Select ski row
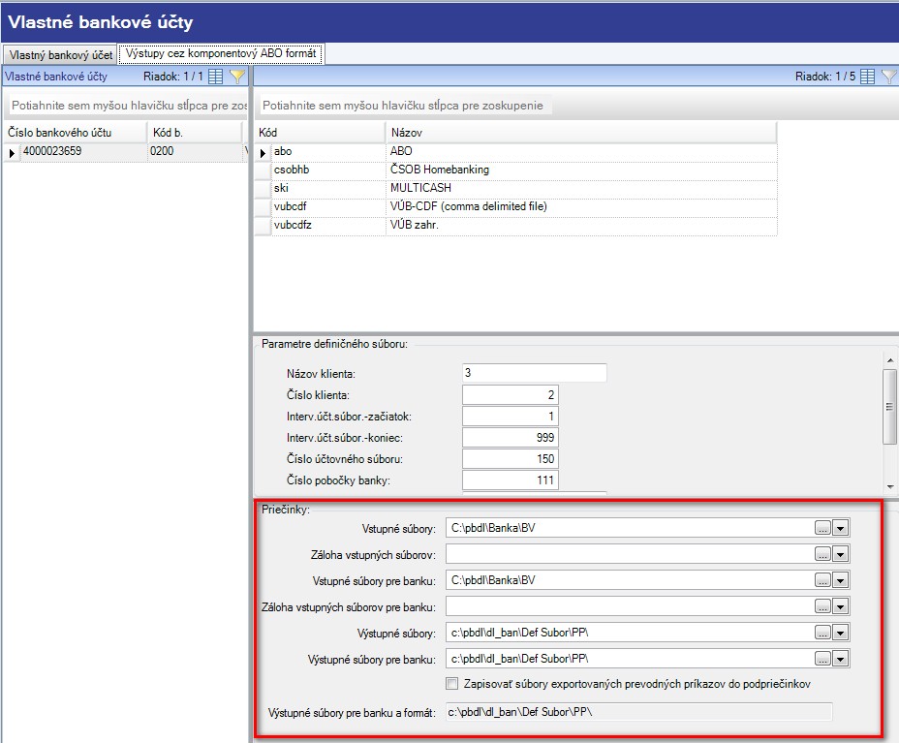Image resolution: width=899 pixels, height=743 pixels. pyautogui.click(x=516, y=188)
